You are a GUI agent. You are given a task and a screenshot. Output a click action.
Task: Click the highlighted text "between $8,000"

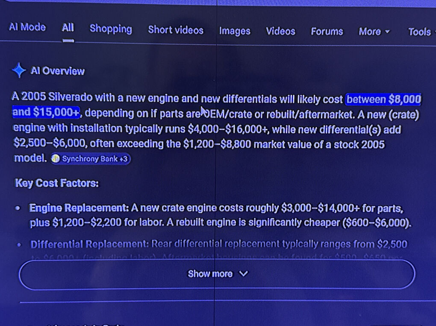click(x=383, y=99)
